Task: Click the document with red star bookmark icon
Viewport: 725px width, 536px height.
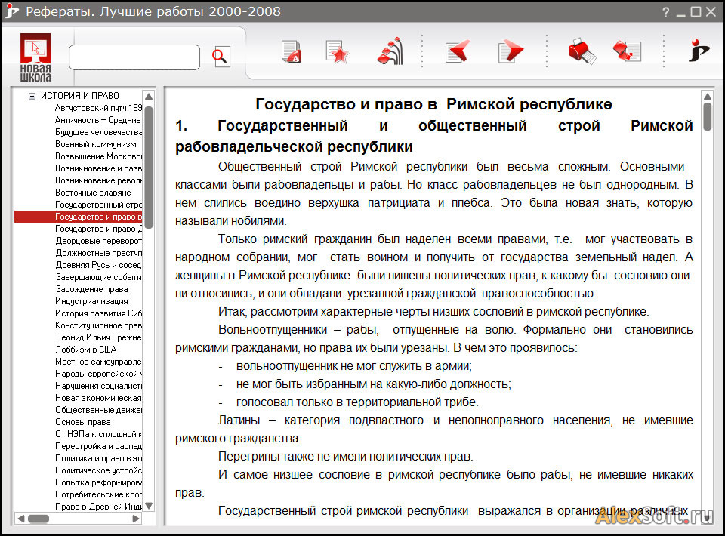Action: tap(337, 51)
